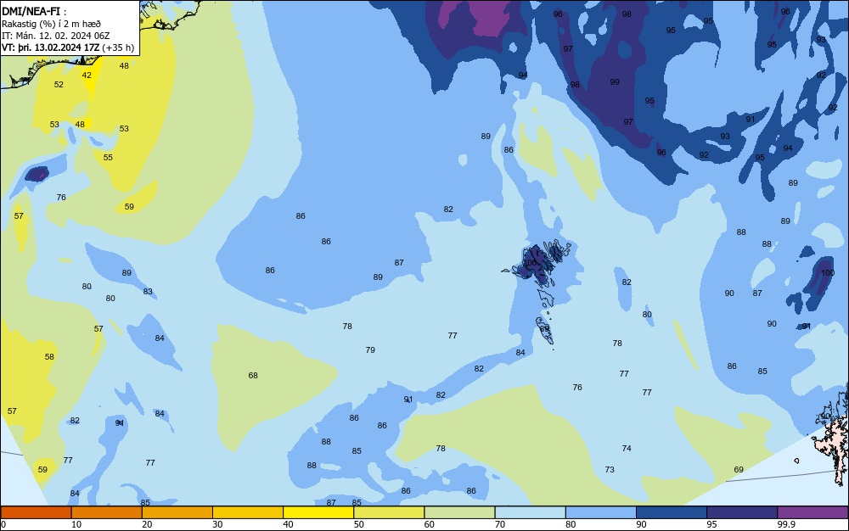This screenshot has height=531, width=849.
Task: Click the map value 99
Action: pyautogui.click(x=615, y=82)
